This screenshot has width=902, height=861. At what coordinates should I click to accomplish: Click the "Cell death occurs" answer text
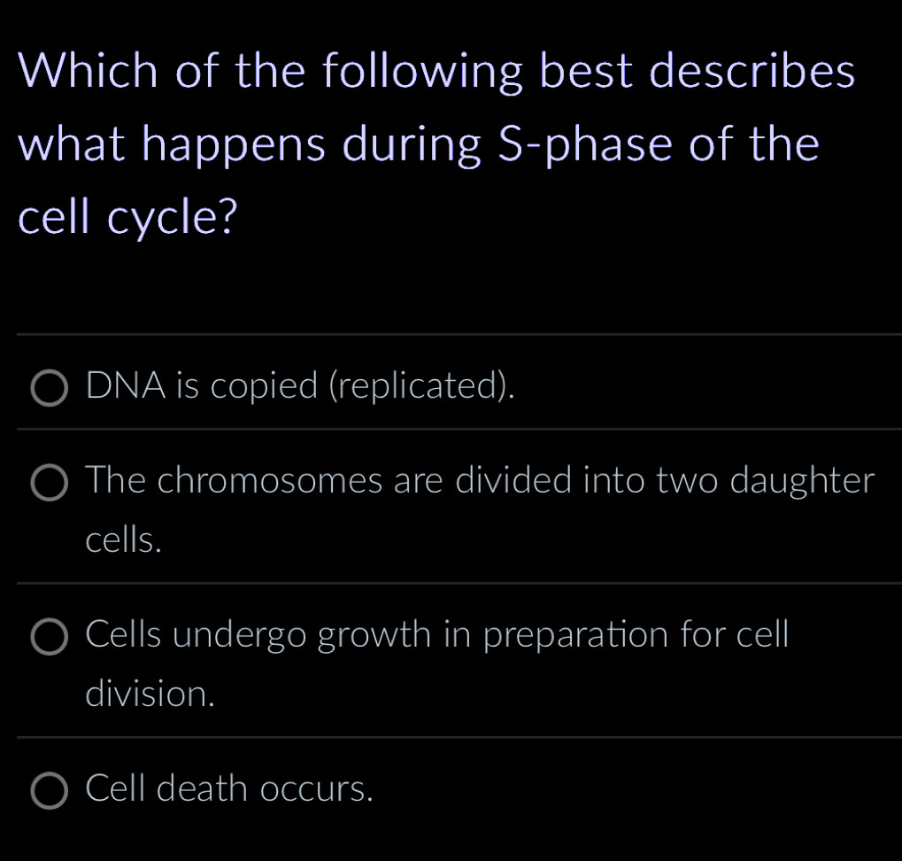pos(228,790)
